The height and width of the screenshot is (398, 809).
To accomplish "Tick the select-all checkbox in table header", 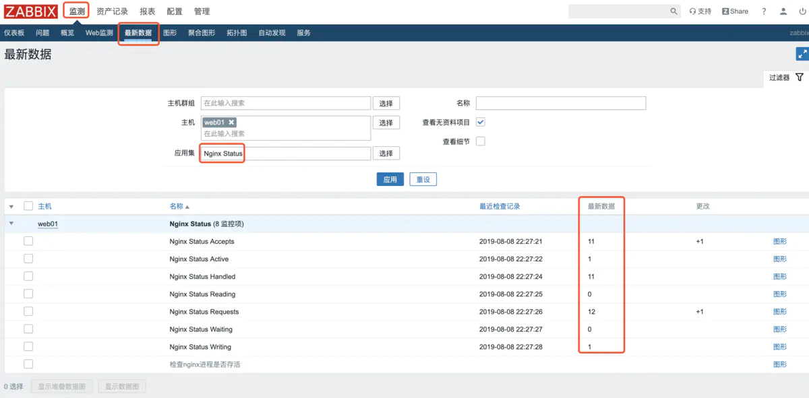I will coord(28,206).
